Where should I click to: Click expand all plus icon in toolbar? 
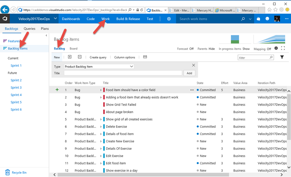pos(69,57)
